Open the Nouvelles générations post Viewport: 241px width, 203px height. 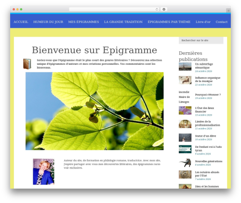click(209, 161)
